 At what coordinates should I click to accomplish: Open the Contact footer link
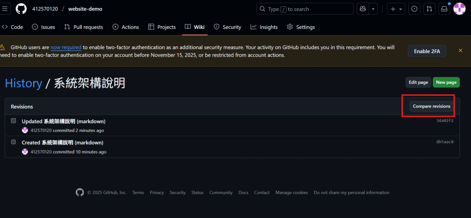262,193
